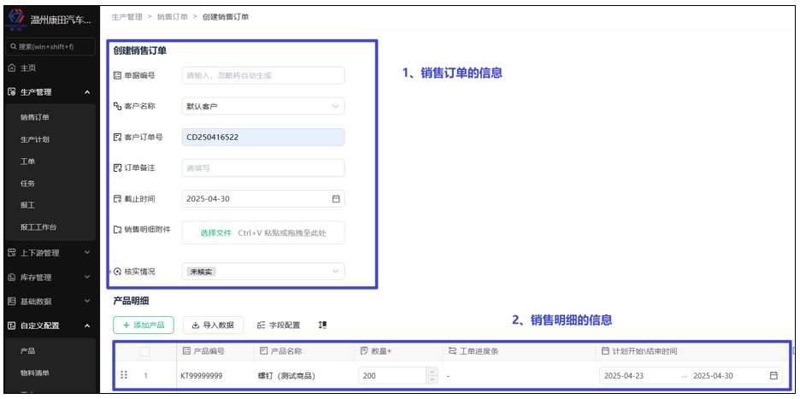
Task: Open the 客户名称 customer dropdown
Action: pos(263,107)
